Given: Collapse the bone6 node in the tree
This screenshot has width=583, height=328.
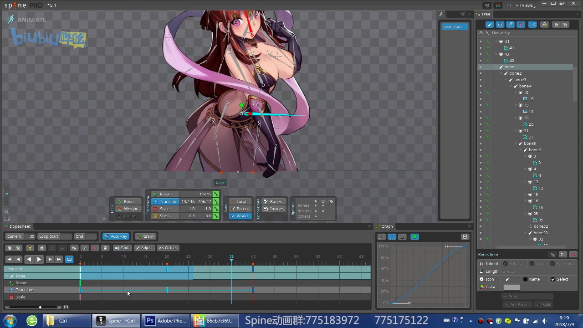Looking at the screenshot, I should pyautogui.click(x=521, y=150).
